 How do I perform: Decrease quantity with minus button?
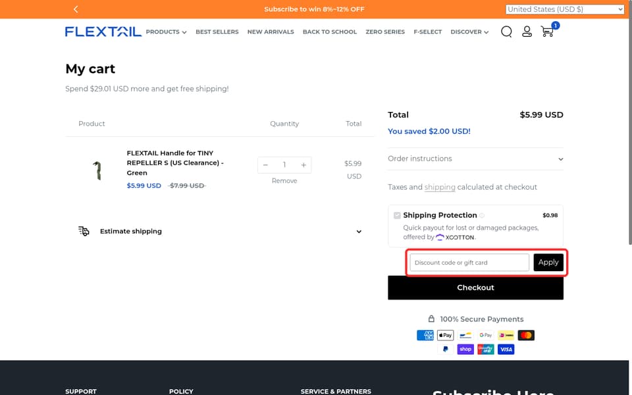point(265,165)
